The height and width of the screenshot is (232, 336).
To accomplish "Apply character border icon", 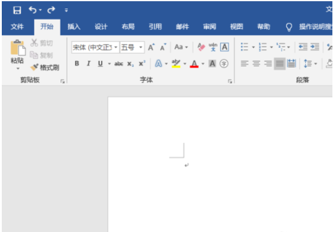I will [224, 47].
